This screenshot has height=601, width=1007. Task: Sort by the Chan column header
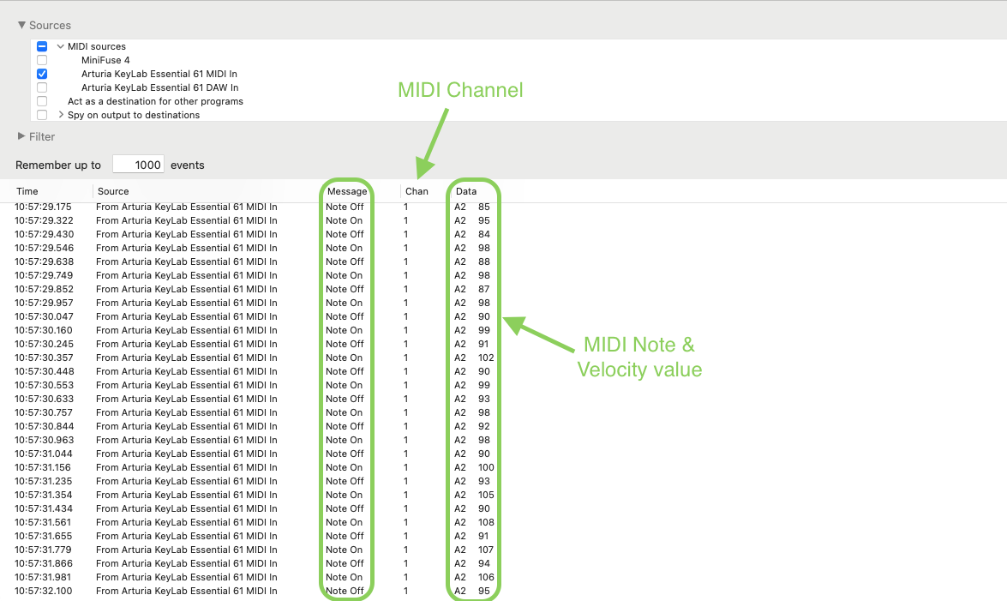pyautogui.click(x=417, y=191)
